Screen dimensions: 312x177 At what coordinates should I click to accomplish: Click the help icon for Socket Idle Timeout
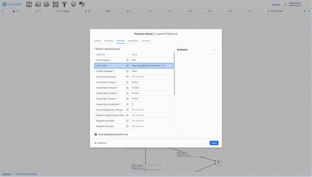128,99
